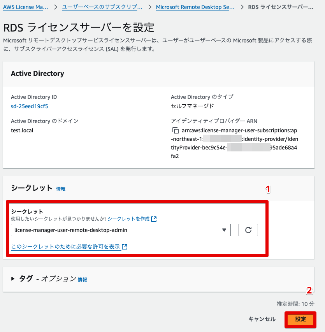Click RDS ライセンスサーバー breadcrumb current page
This screenshot has width=325, height=332.
click(281, 7)
